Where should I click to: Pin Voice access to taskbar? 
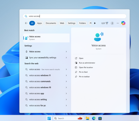(82, 76)
